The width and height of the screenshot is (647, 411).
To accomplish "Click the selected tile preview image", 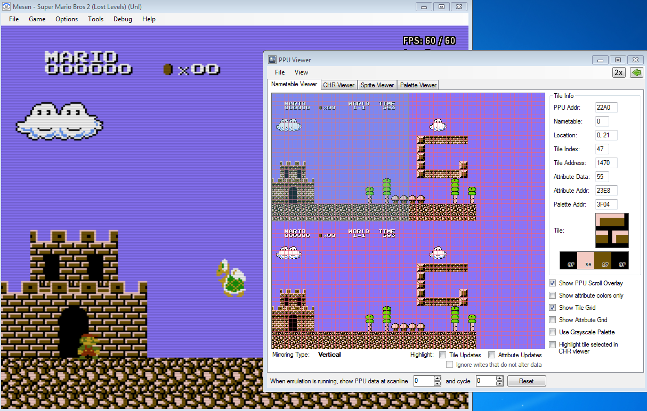I will coord(612,231).
